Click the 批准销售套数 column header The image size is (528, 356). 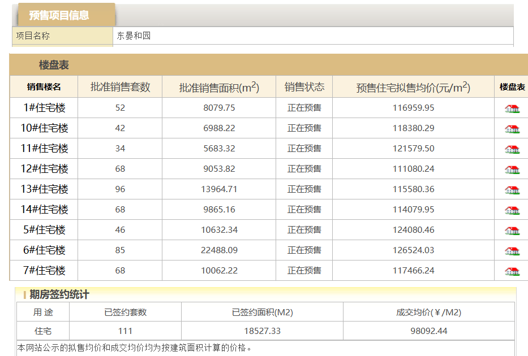click(120, 87)
